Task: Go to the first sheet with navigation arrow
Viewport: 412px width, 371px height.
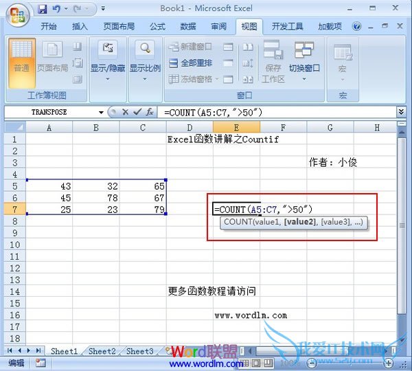Action: pyautogui.click(x=10, y=350)
